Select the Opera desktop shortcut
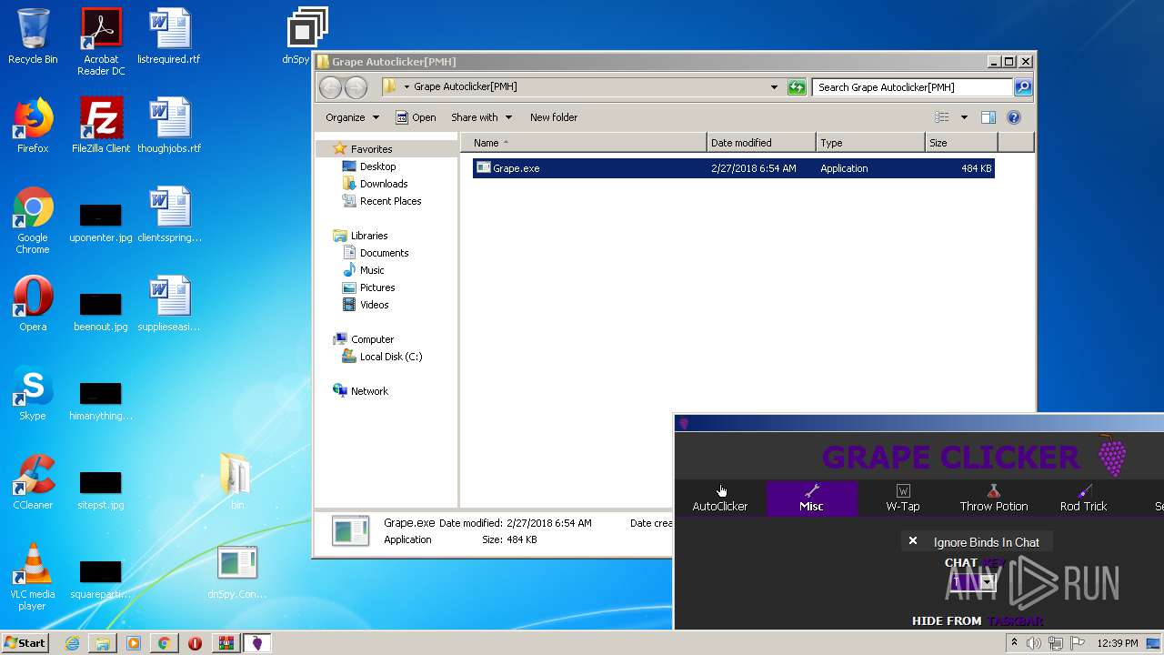 (33, 304)
